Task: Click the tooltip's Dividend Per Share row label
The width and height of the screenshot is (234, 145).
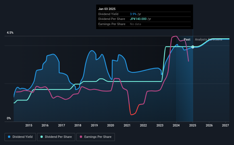Action: coord(112,19)
